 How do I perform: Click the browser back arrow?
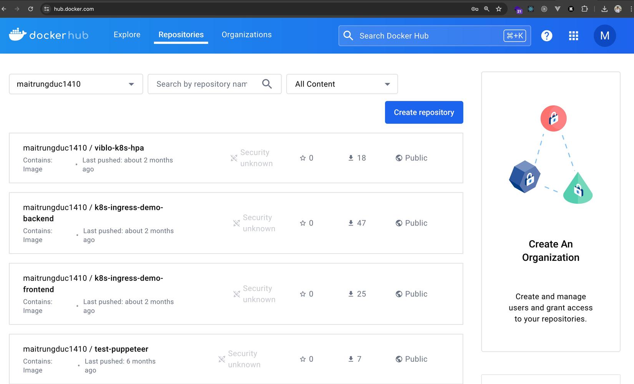tap(4, 9)
